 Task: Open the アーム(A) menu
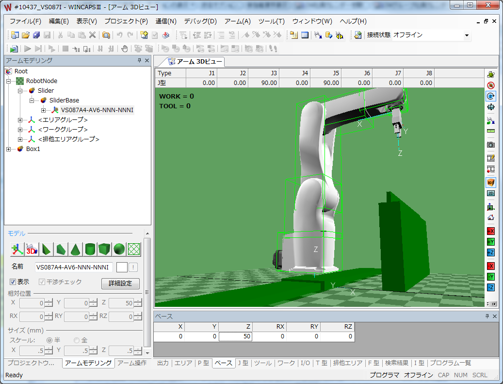pyautogui.click(x=237, y=21)
